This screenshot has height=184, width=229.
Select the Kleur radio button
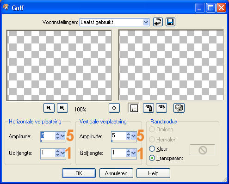(152, 149)
